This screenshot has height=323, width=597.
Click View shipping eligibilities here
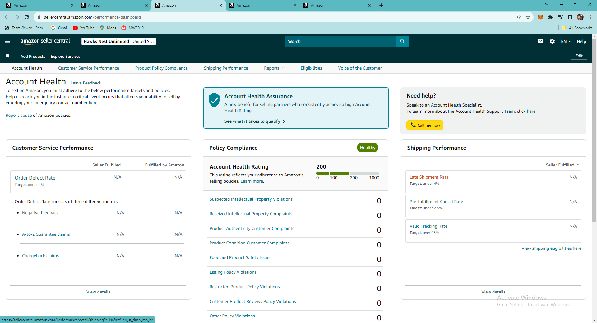pyautogui.click(x=551, y=248)
